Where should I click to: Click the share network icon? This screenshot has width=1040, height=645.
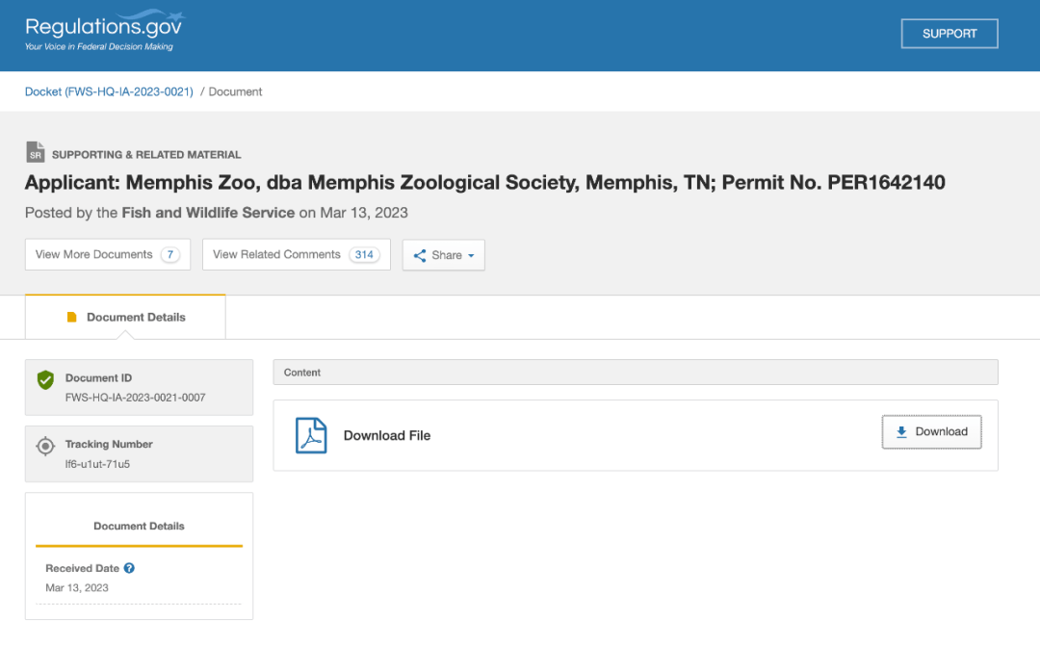point(420,255)
